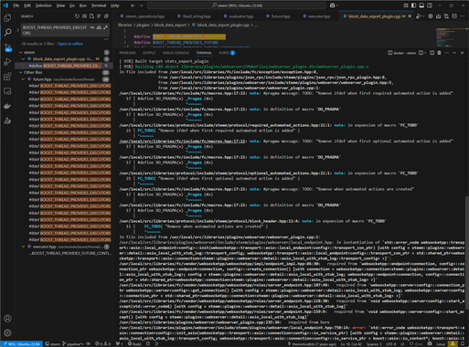Screen dimensions: 469x347
Task: Open the Explorer view in activity bar
Action: point(7,18)
